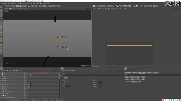Select the Screen_14 object name

(x=7, y=93)
